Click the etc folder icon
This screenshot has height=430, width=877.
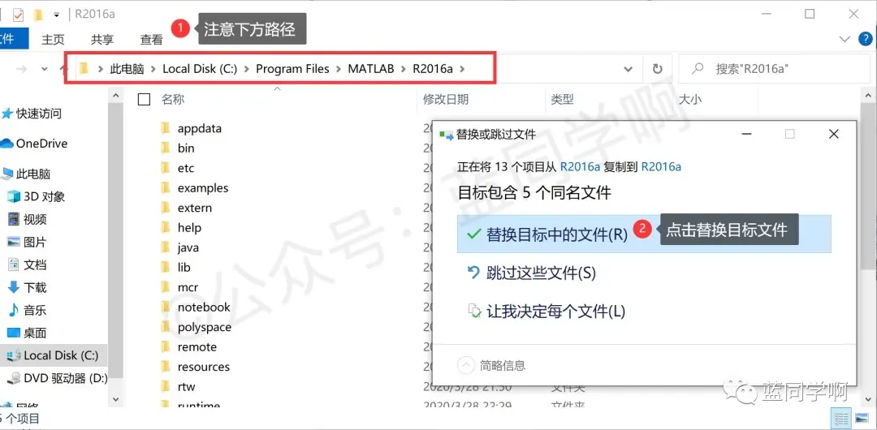click(x=165, y=168)
